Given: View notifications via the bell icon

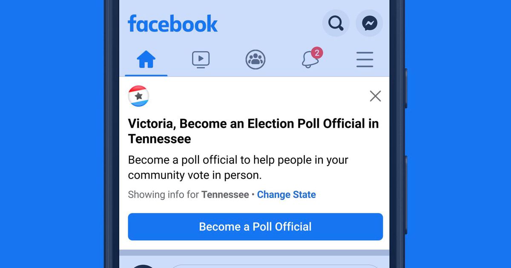Looking at the screenshot, I should [x=310, y=60].
